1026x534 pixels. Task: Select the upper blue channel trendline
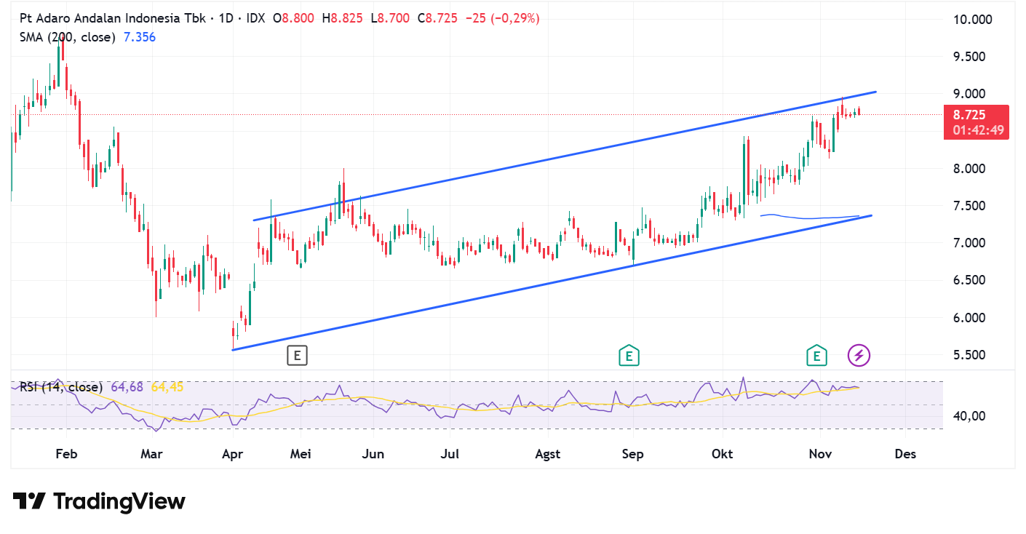click(582, 151)
